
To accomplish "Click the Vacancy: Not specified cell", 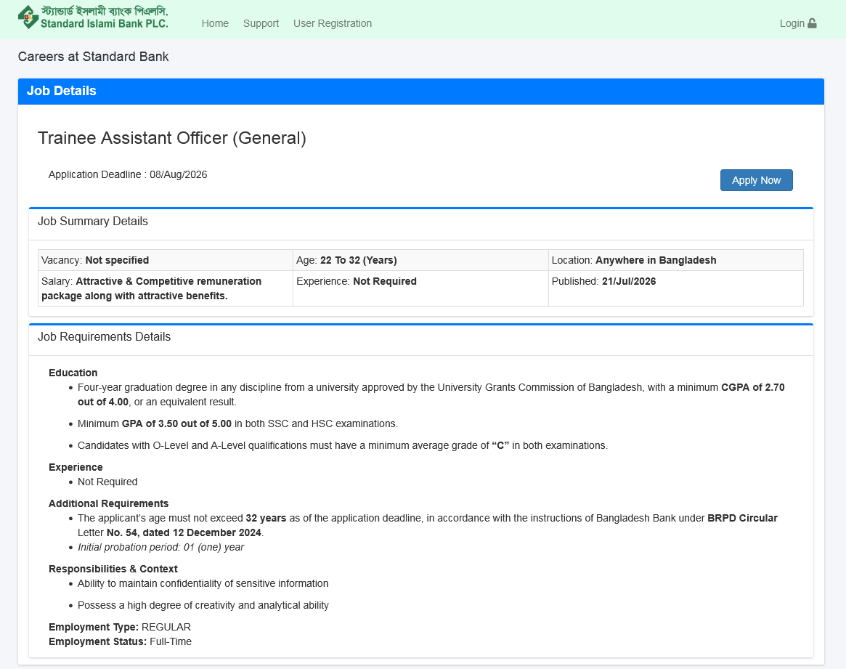I will click(165, 260).
